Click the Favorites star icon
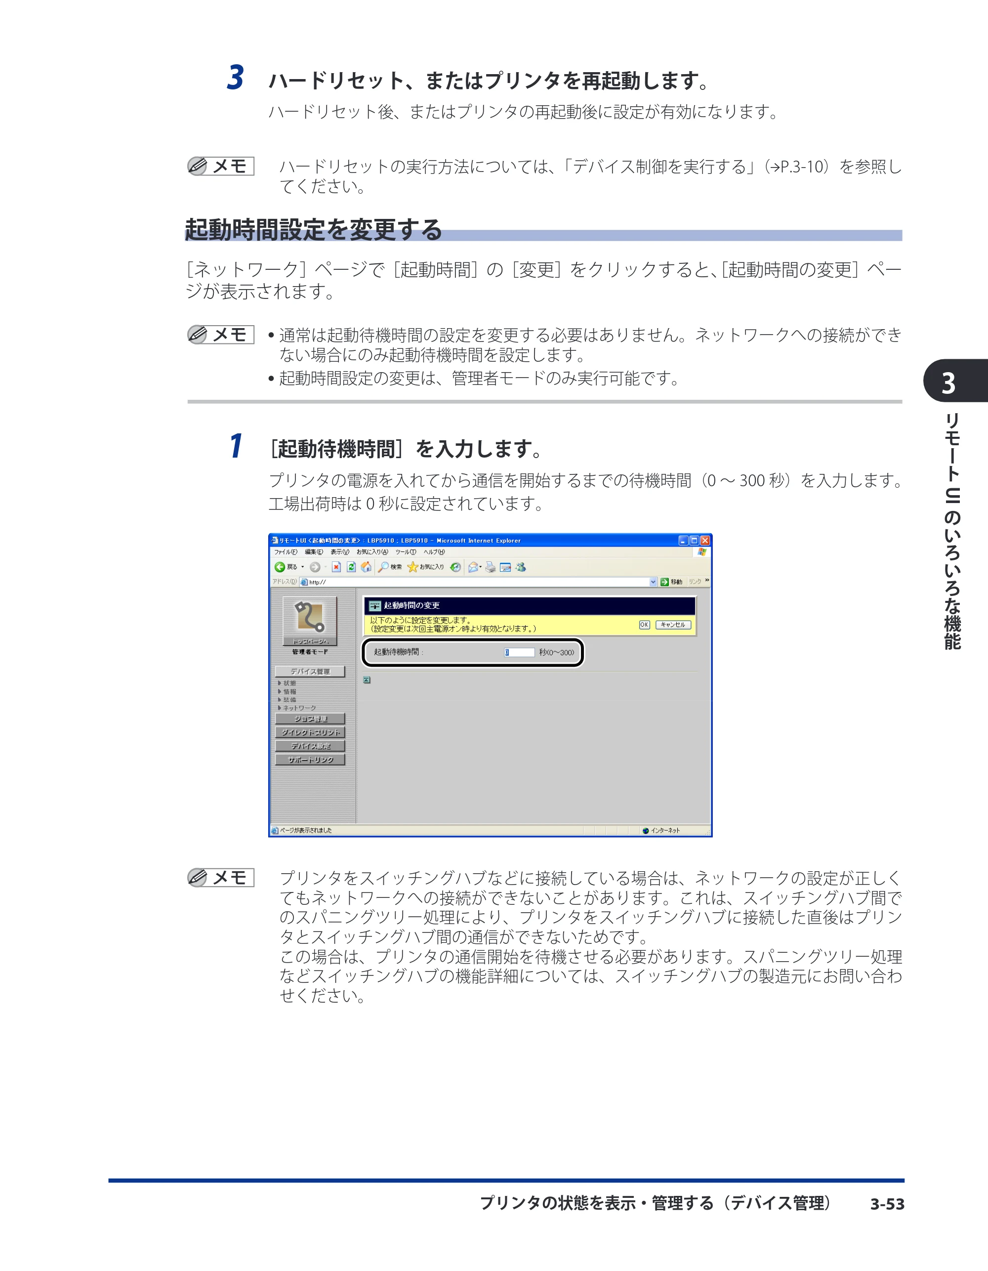988x1271 pixels. click(x=412, y=567)
